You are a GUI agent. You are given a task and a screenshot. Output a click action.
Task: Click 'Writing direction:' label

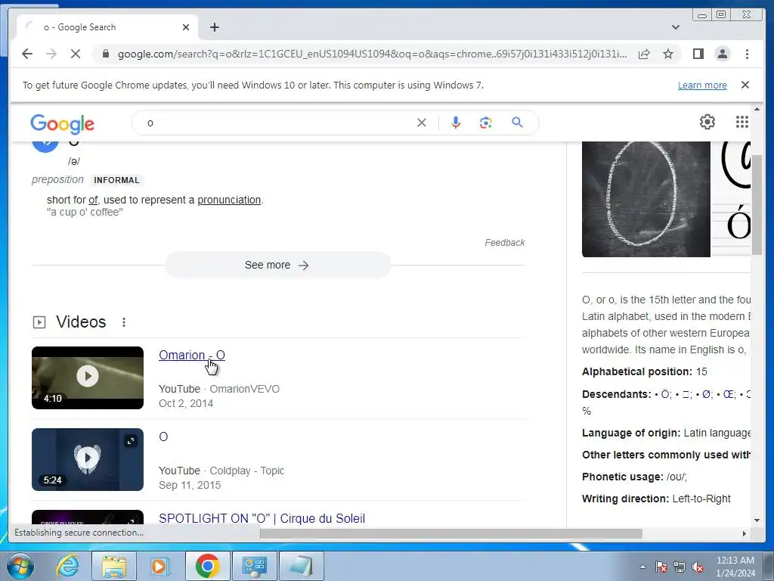pos(625,499)
